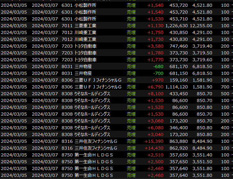Click the +970 三菱UFJ profit value
Screen dimensions: 233x179
(157, 80)
